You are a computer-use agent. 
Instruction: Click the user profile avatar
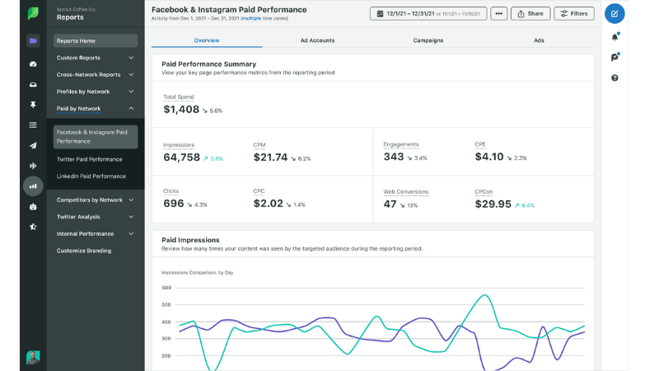coord(33,357)
